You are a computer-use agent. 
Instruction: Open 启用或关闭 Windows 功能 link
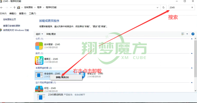point(16,30)
